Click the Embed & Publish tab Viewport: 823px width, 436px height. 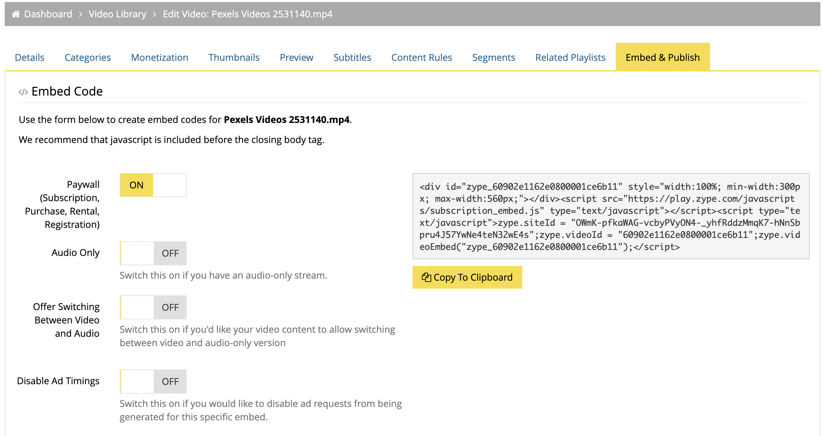663,57
